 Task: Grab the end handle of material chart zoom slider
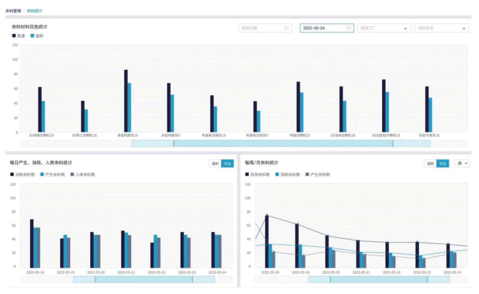tap(393, 143)
